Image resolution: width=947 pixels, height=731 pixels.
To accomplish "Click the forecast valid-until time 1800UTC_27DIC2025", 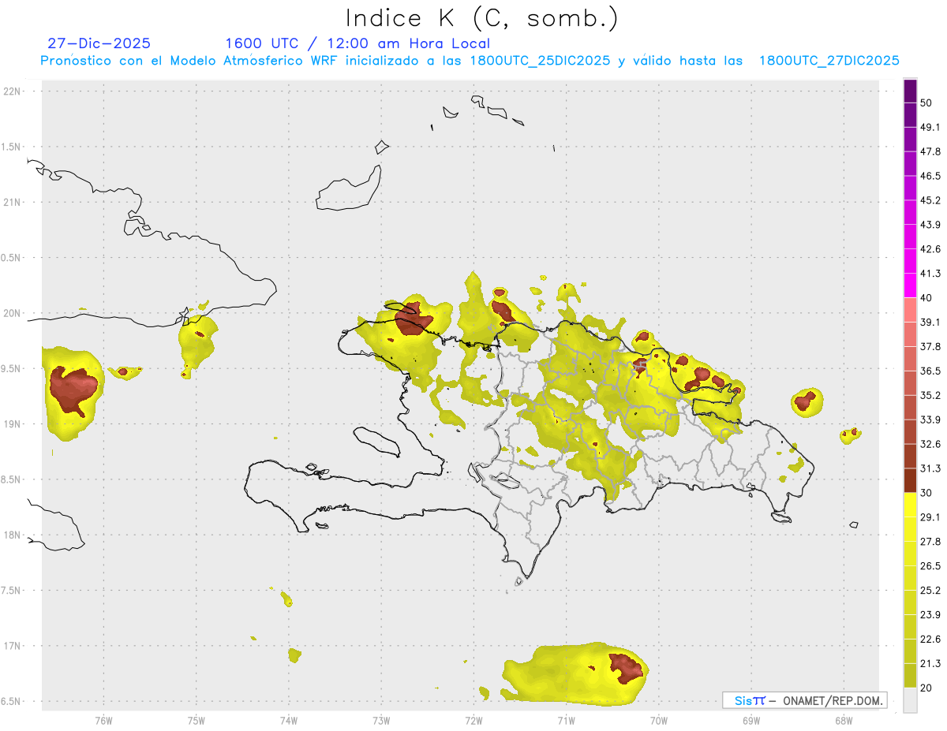I will [829, 61].
